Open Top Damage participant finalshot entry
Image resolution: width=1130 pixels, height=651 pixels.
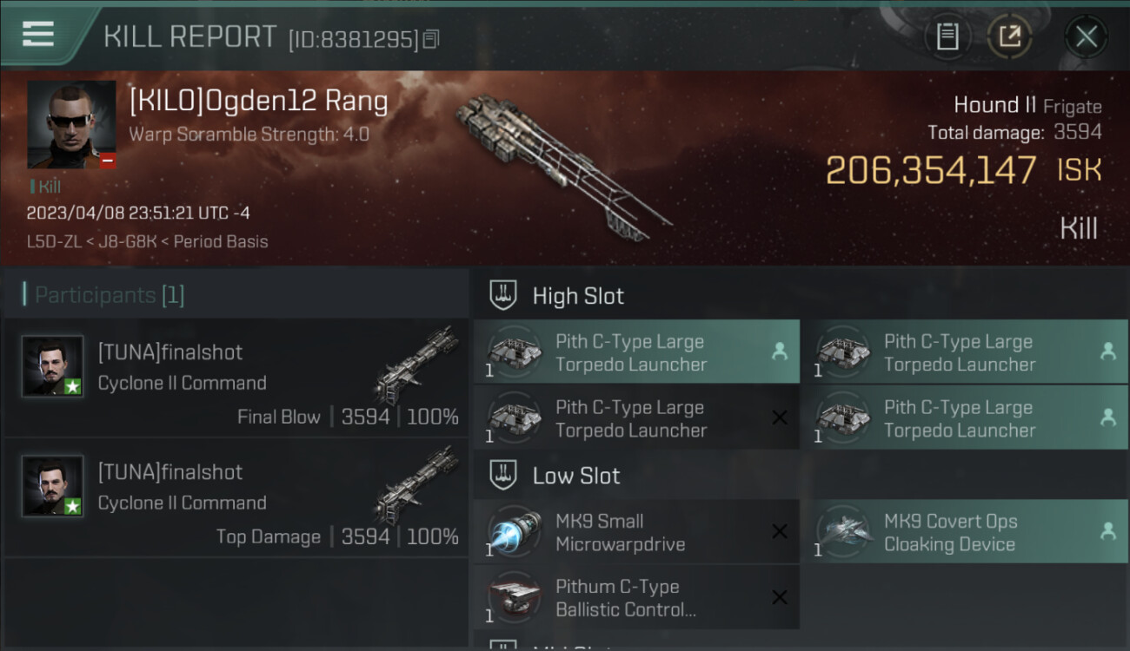(236, 497)
